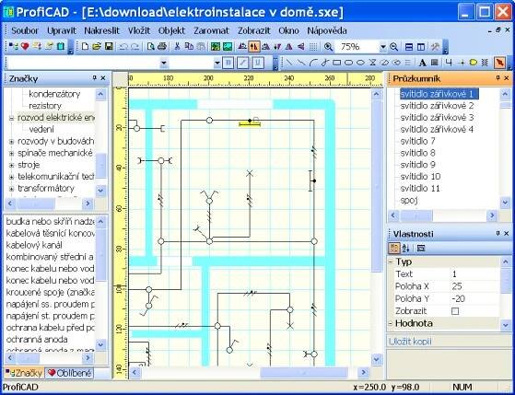Open the Zarovnat menu
Image resolution: width=515 pixels, height=395 pixels.
pos(211,30)
